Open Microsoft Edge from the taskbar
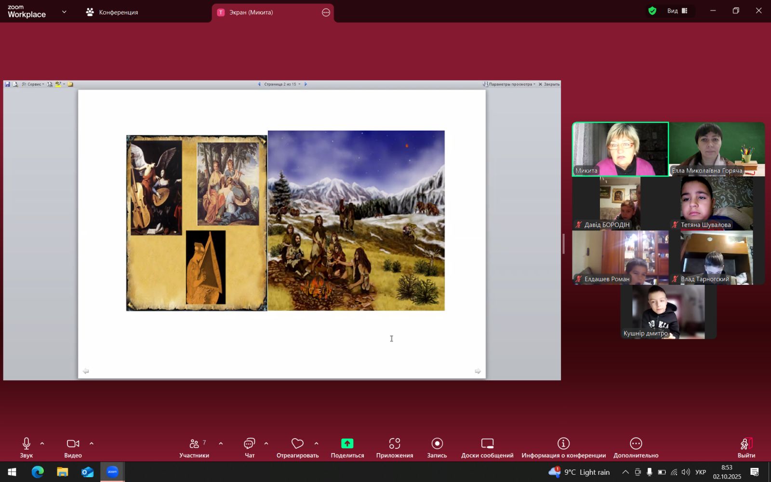The image size is (771, 482). point(38,472)
